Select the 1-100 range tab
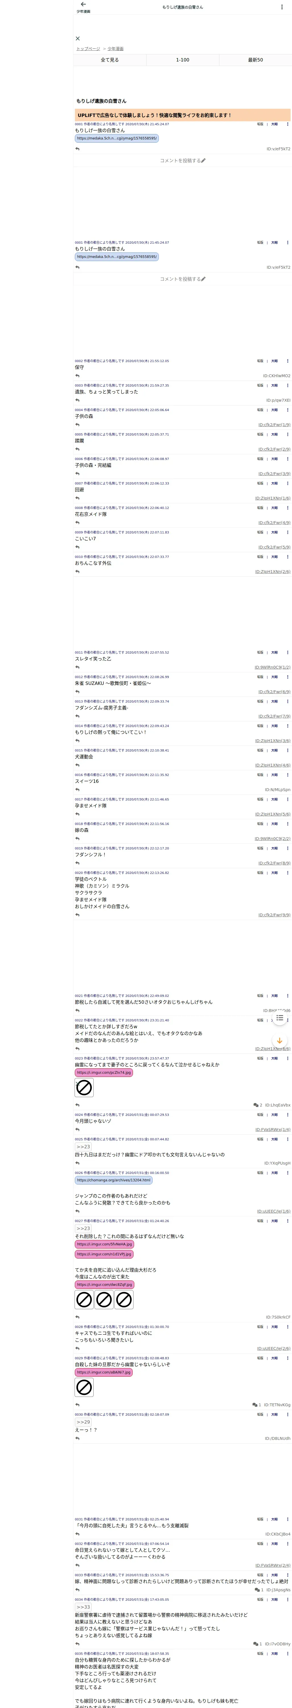This screenshot has height=1708, width=292. 182,60
